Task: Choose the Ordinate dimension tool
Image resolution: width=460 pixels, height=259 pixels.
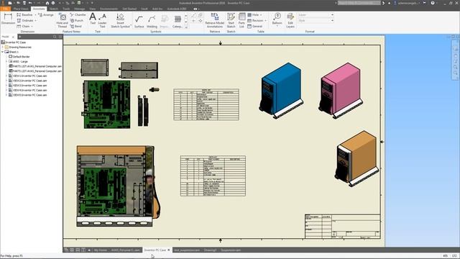Action: [x=25, y=21]
